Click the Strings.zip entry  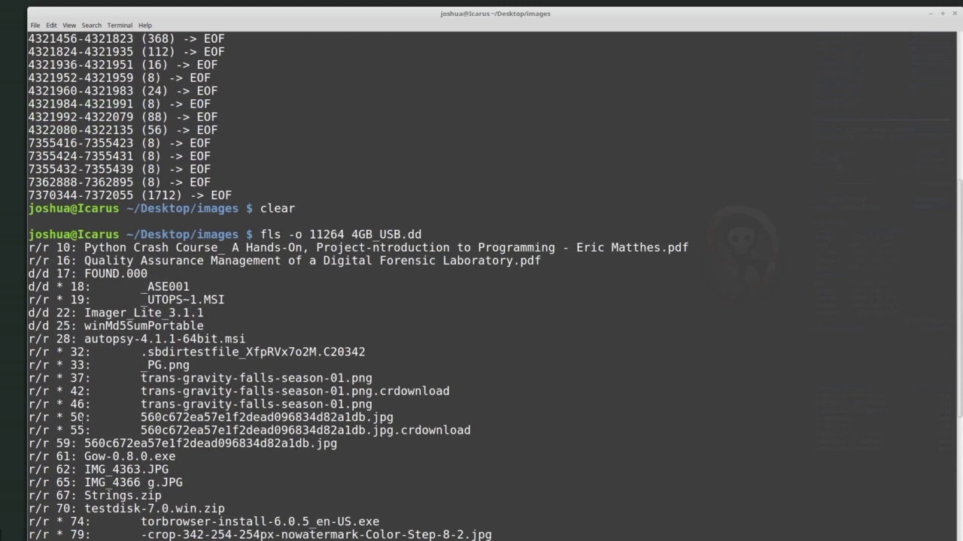click(x=95, y=495)
